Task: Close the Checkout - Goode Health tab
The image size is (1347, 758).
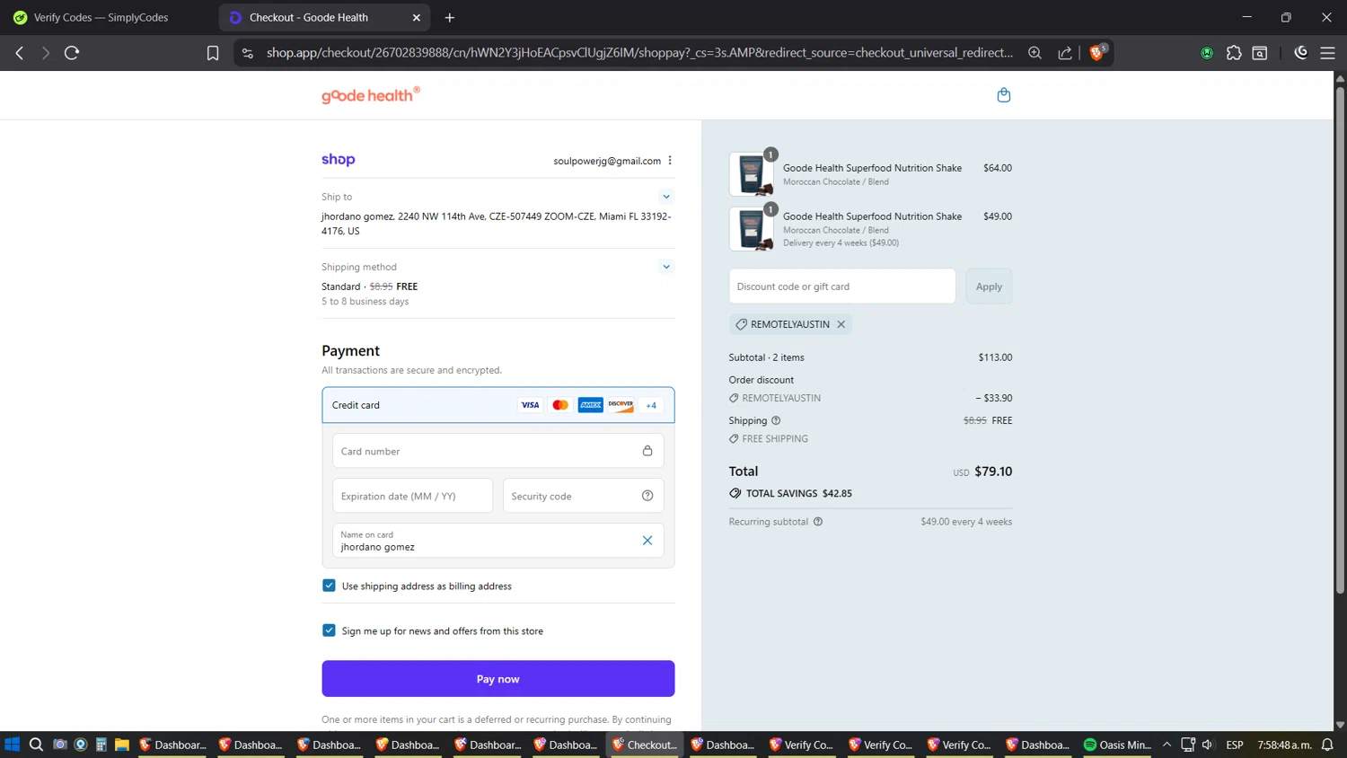Action: pos(417,17)
